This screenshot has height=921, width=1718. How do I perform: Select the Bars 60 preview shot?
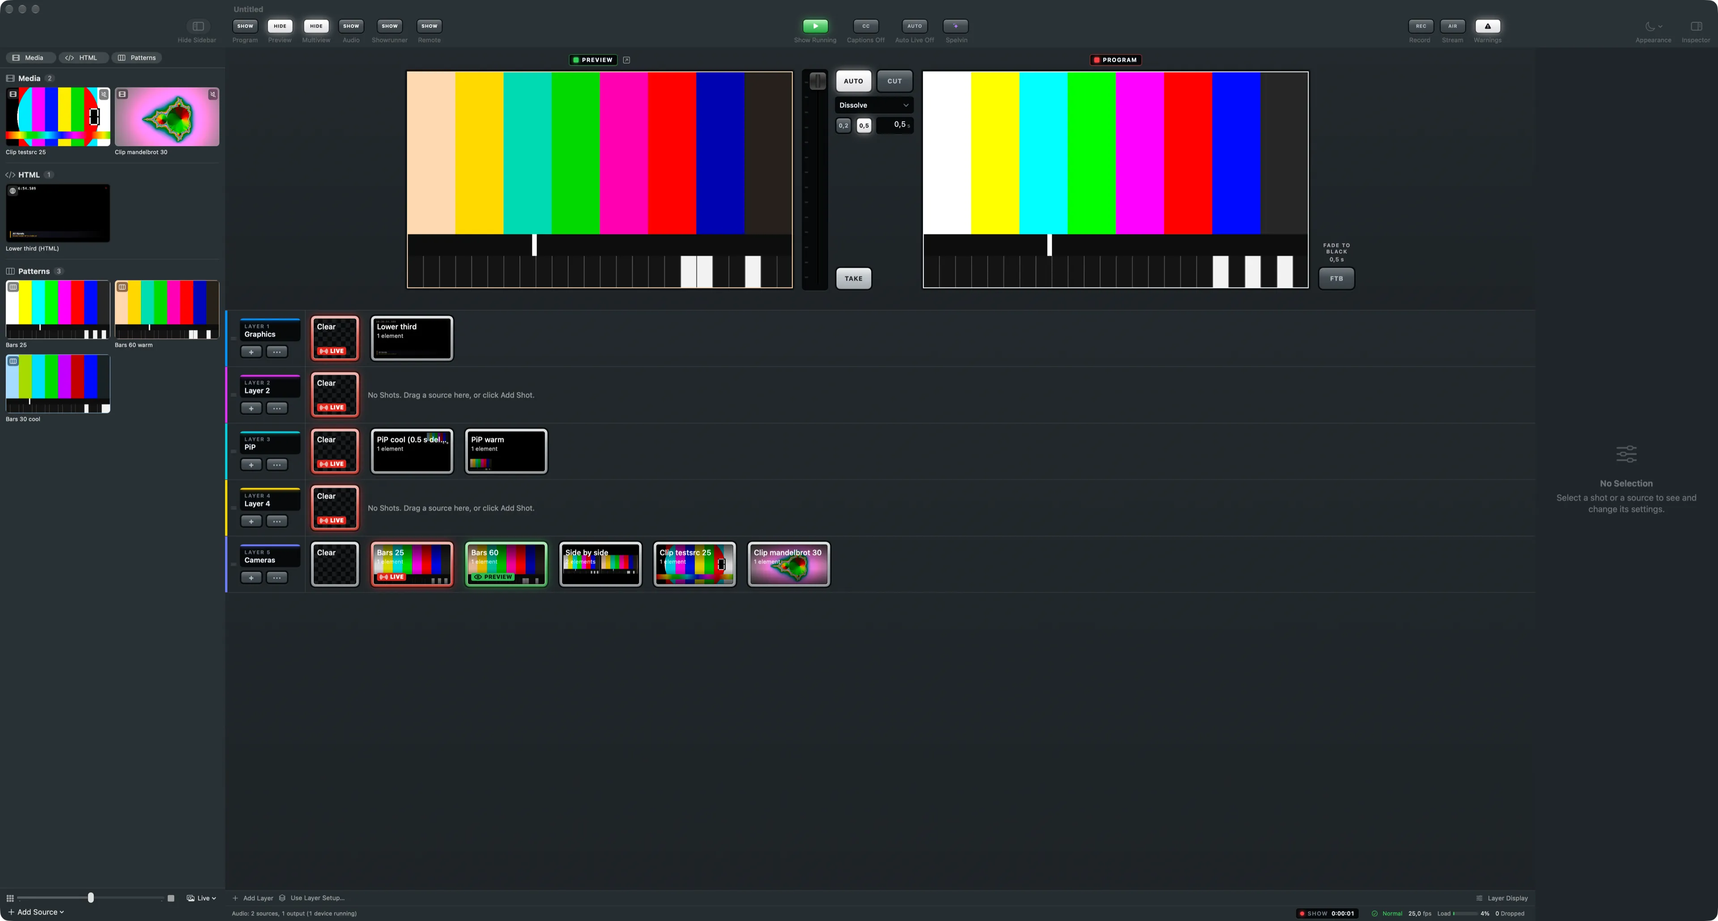[506, 565]
